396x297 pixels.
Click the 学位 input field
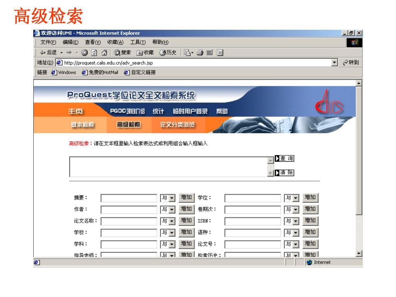coord(253,198)
